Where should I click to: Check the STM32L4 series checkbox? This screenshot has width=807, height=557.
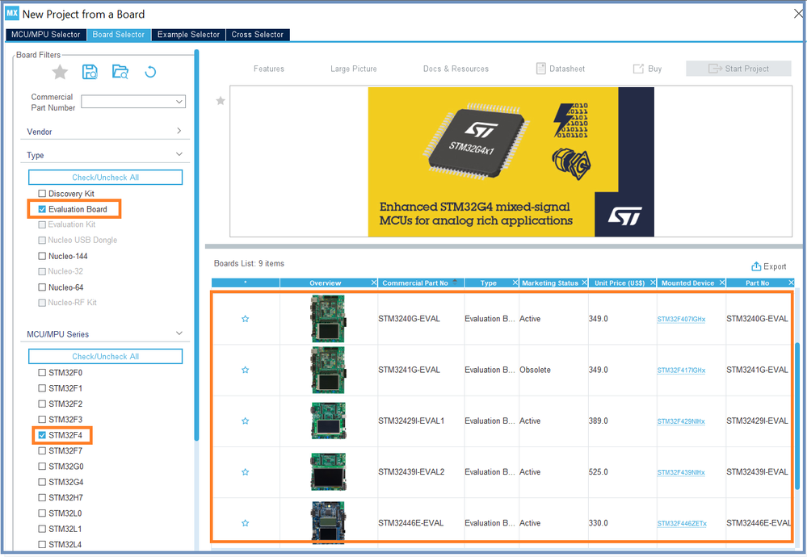[x=42, y=545]
